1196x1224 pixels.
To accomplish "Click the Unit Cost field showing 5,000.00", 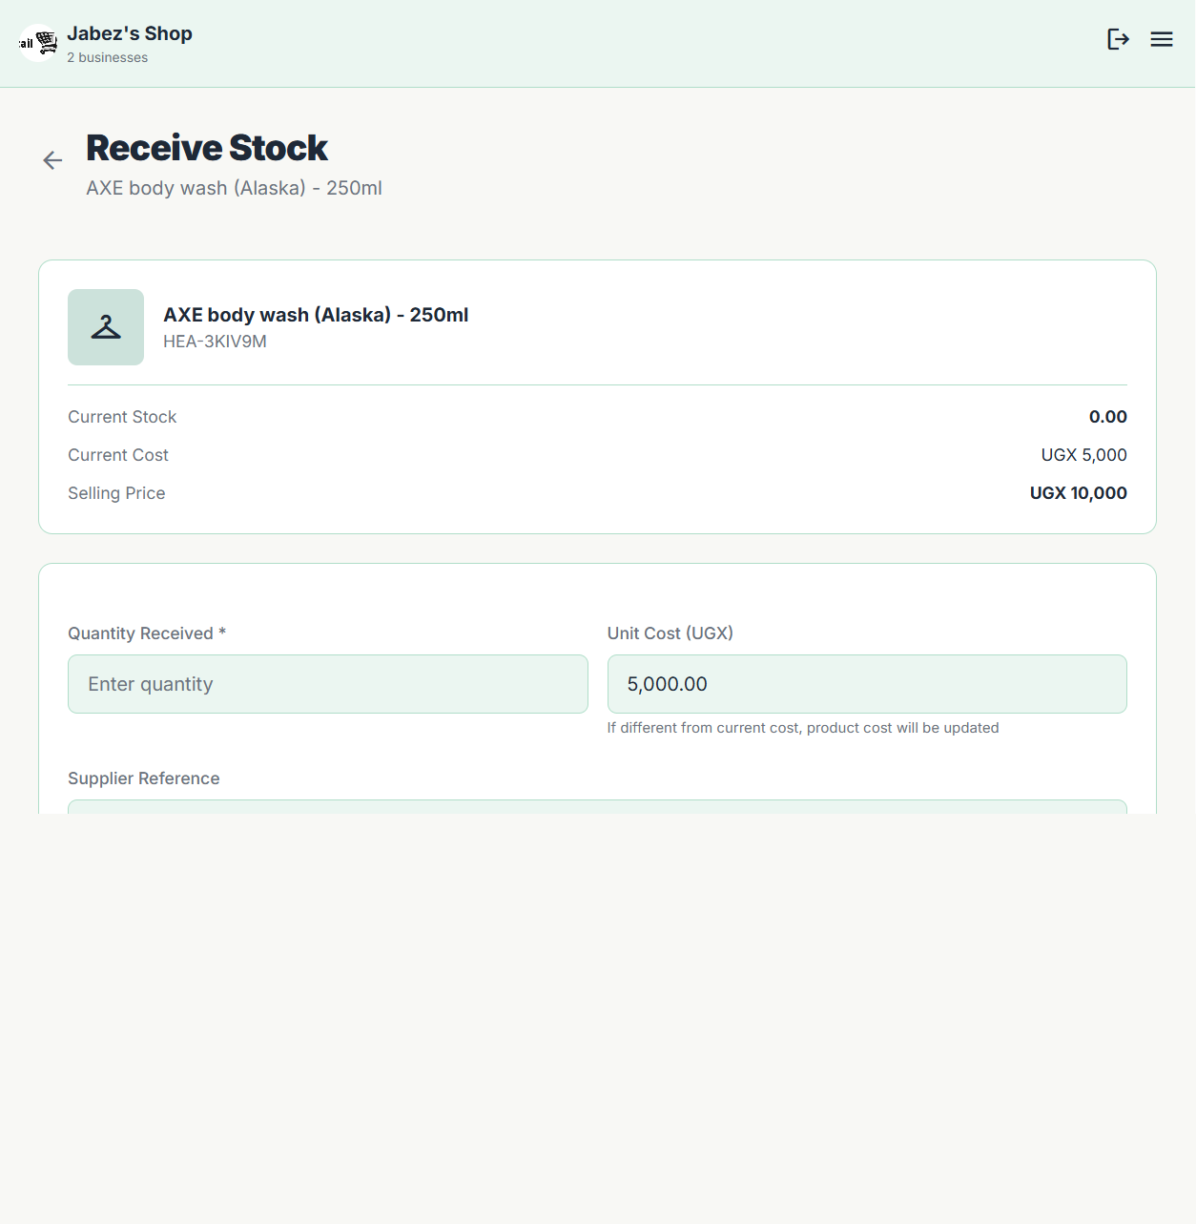I will (x=867, y=684).
